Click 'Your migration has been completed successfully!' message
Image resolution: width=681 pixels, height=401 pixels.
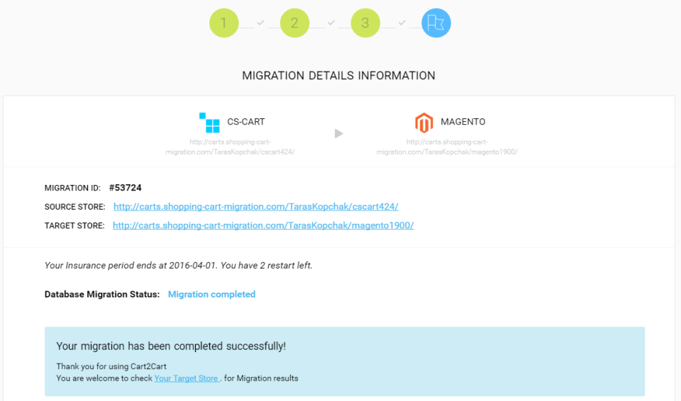coord(171,346)
